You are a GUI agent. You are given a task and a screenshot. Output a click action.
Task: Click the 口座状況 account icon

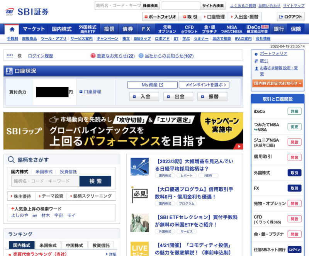pyautogui.click(x=9, y=71)
